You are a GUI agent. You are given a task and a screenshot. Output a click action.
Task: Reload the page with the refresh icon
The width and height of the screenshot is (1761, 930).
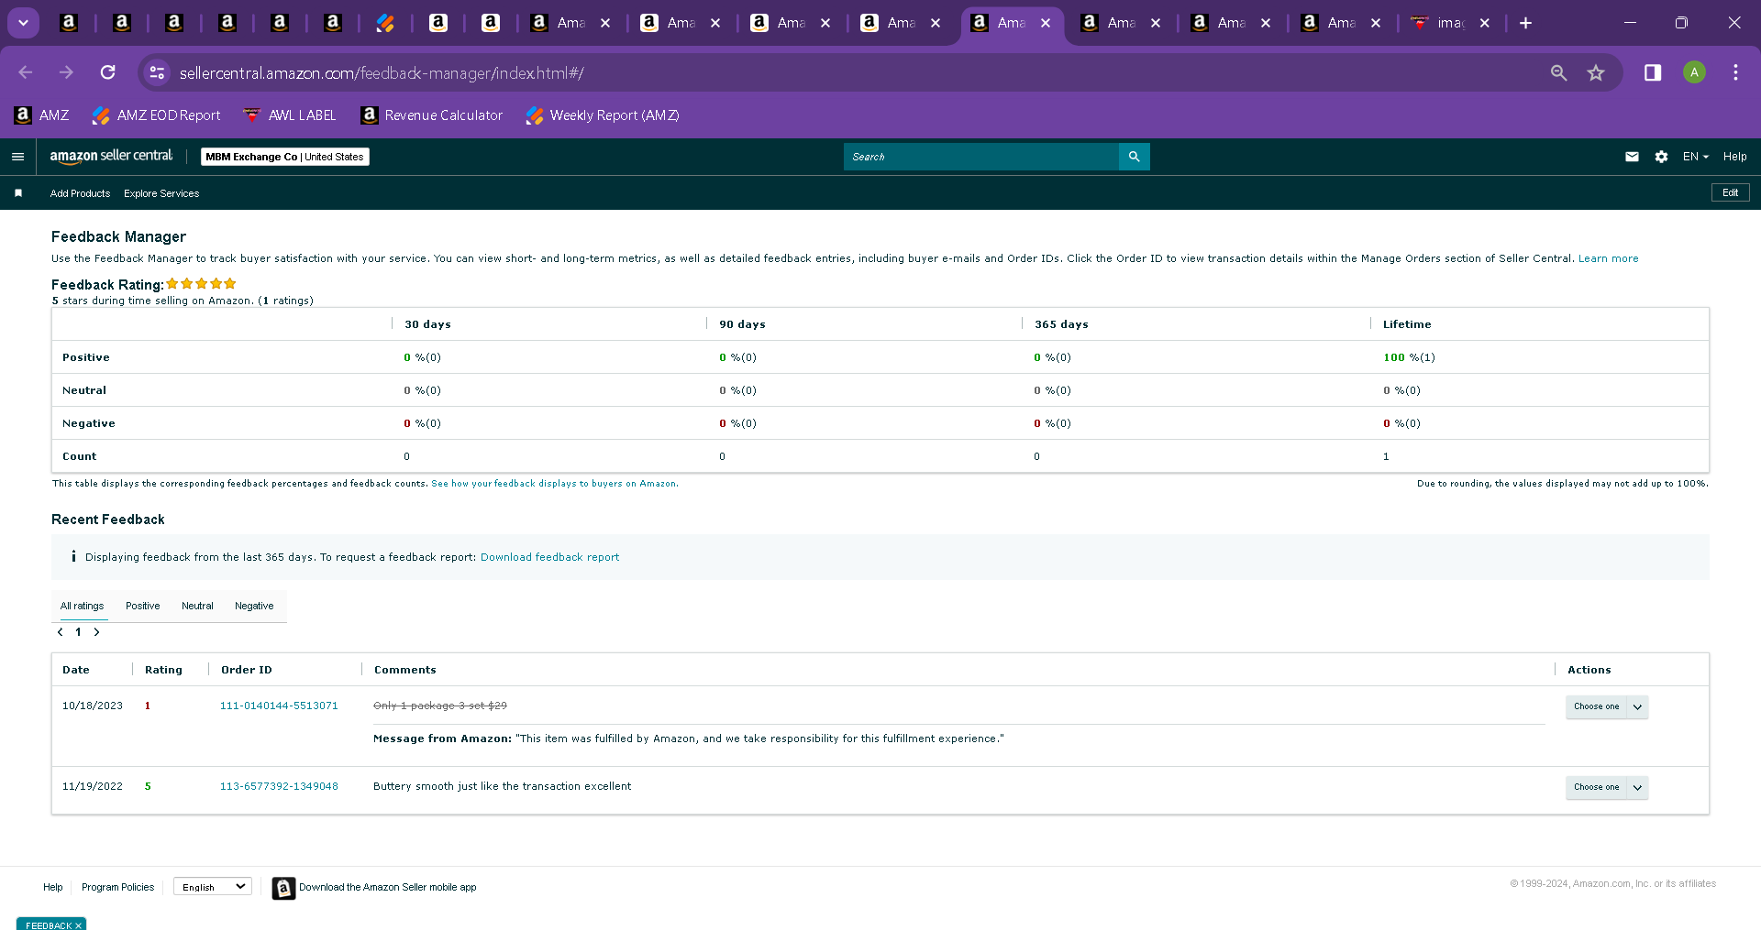(108, 72)
